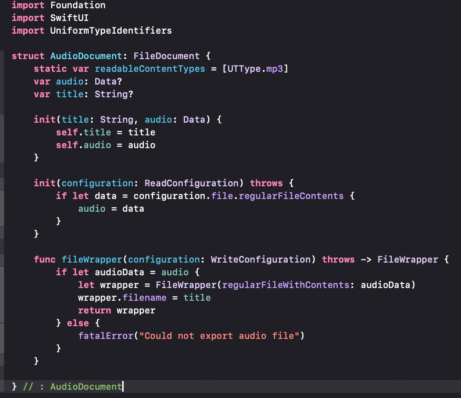Click the 'fileWrapper' function name
The width and height of the screenshot is (461, 398).
[92, 260]
